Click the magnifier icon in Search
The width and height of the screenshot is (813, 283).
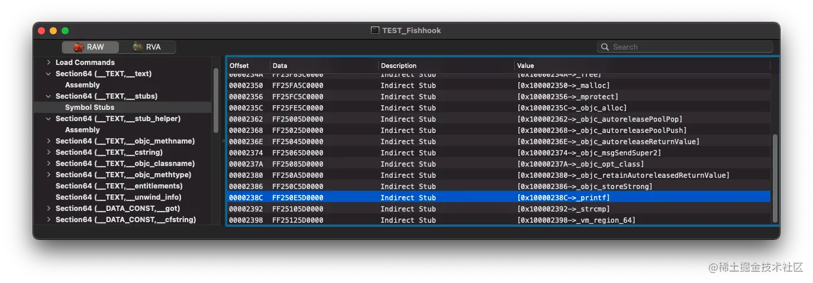605,47
